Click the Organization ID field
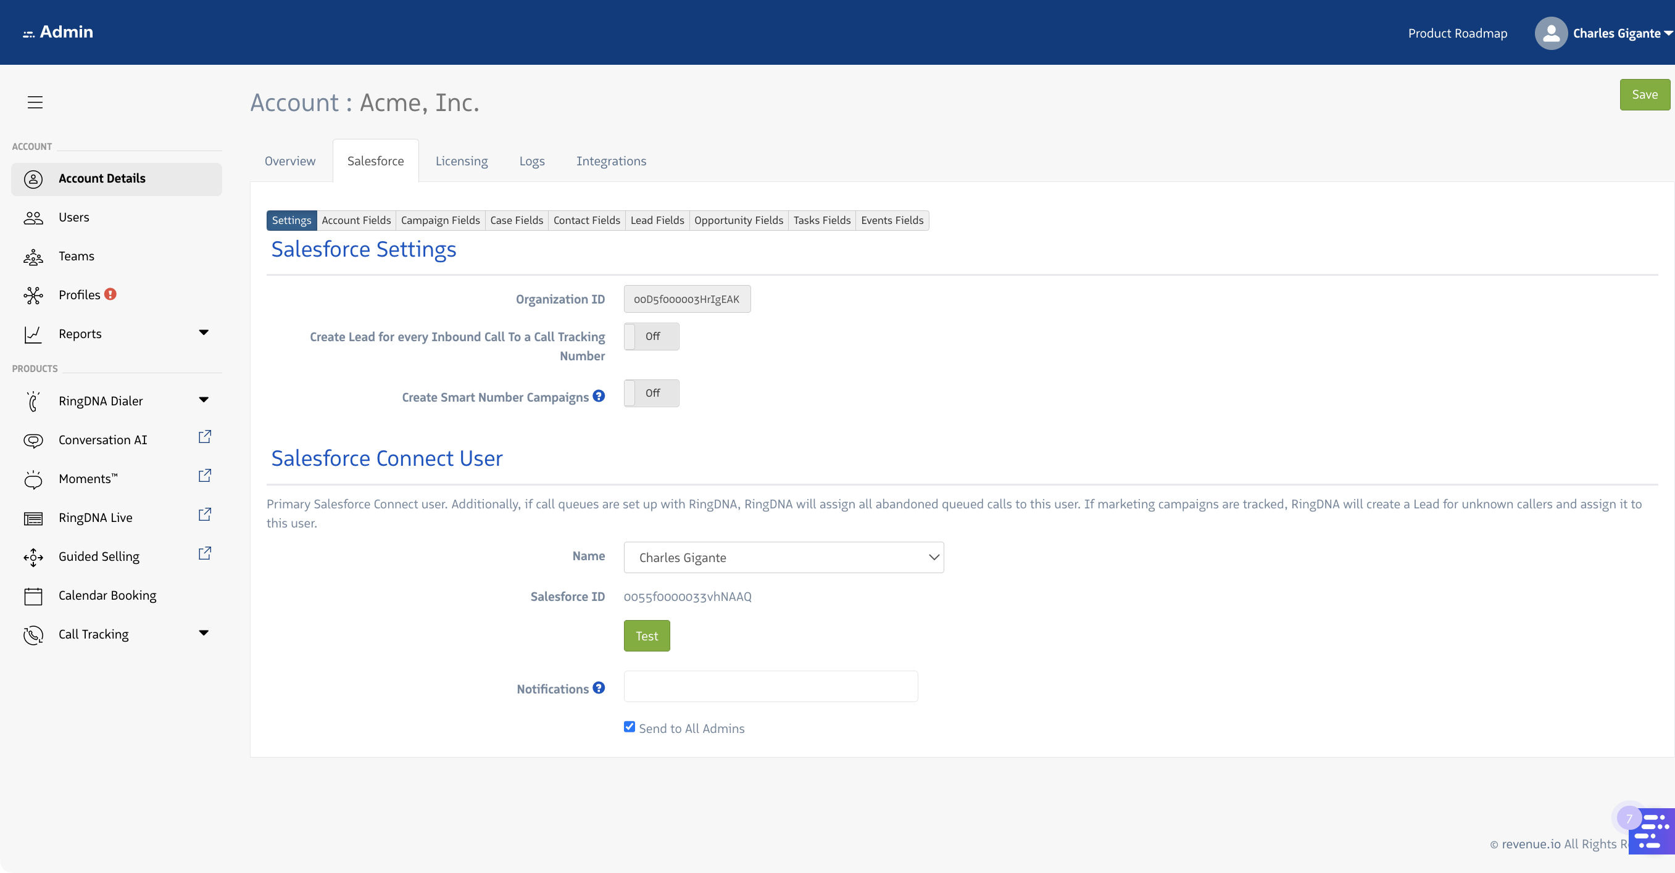The height and width of the screenshot is (873, 1675). pyautogui.click(x=687, y=299)
